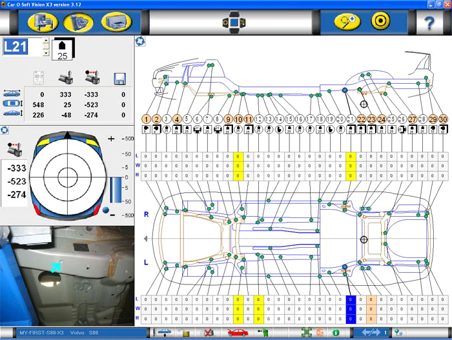Click the help question mark button

[x=429, y=22]
